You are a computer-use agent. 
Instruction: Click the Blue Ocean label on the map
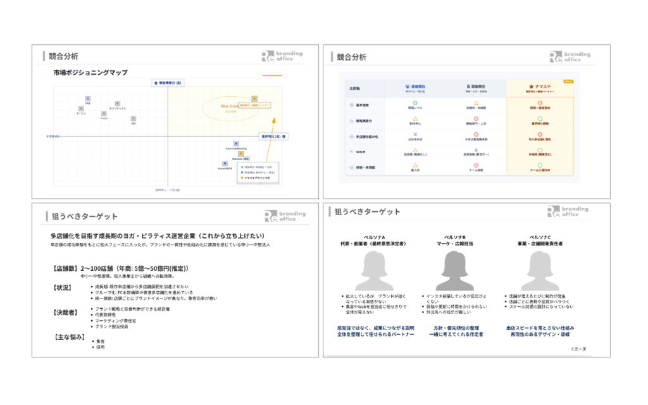[x=229, y=106]
